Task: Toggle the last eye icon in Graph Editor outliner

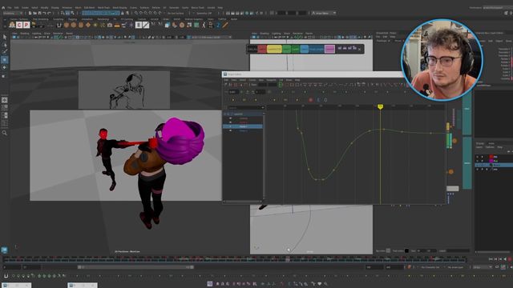Action: 230,130
